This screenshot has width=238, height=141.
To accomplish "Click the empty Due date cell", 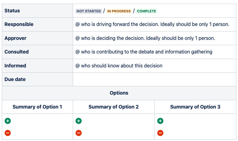I will 154,79.
